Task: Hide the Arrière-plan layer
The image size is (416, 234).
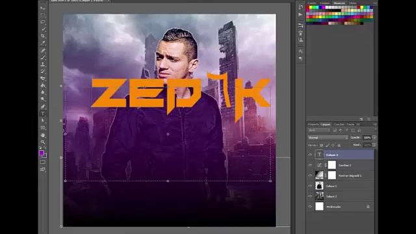Action: (310, 207)
